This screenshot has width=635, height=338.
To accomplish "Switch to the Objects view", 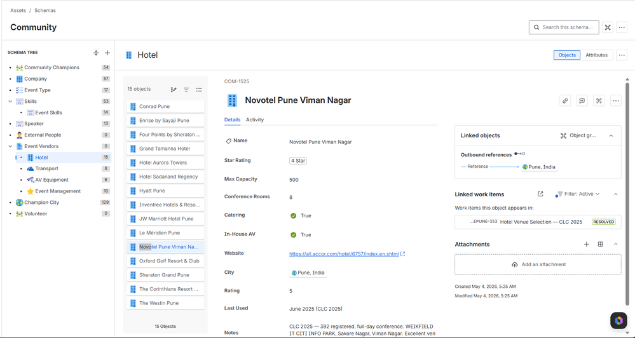I will [567, 55].
